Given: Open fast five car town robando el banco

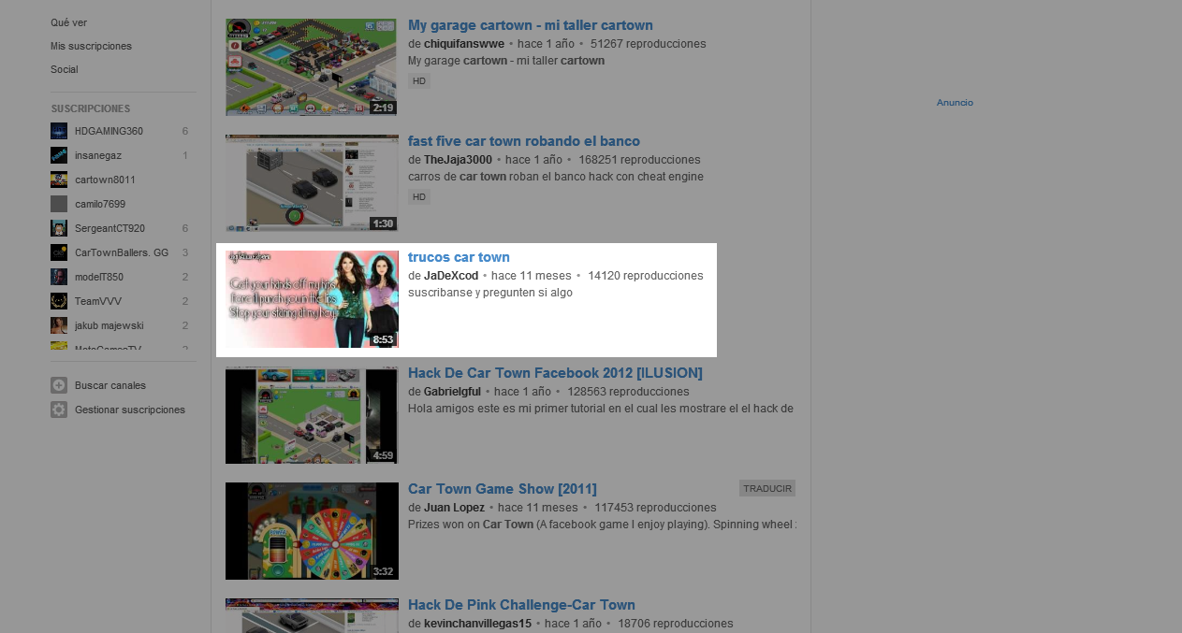Looking at the screenshot, I should [x=524, y=141].
